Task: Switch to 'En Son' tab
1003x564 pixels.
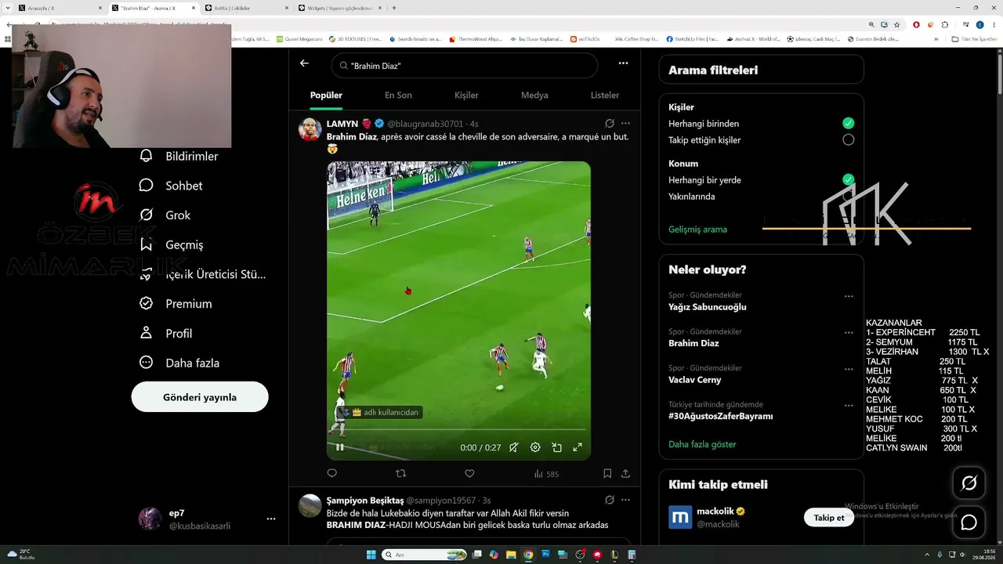Action: click(398, 96)
